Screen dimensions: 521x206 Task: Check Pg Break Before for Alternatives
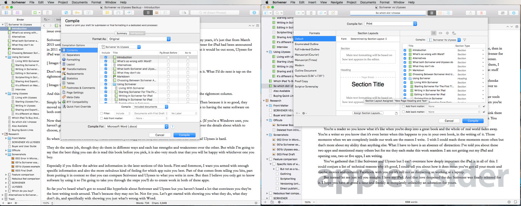tap(168, 65)
